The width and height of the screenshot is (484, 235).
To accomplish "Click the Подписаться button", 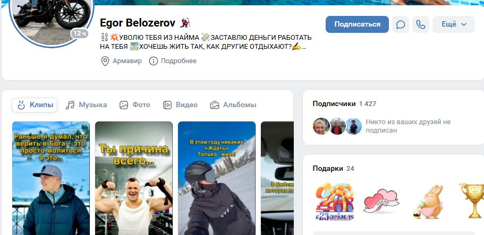I will pyautogui.click(x=357, y=24).
